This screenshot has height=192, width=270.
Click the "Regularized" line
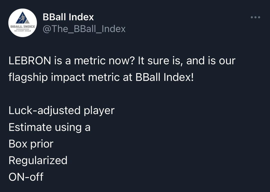point(38,160)
